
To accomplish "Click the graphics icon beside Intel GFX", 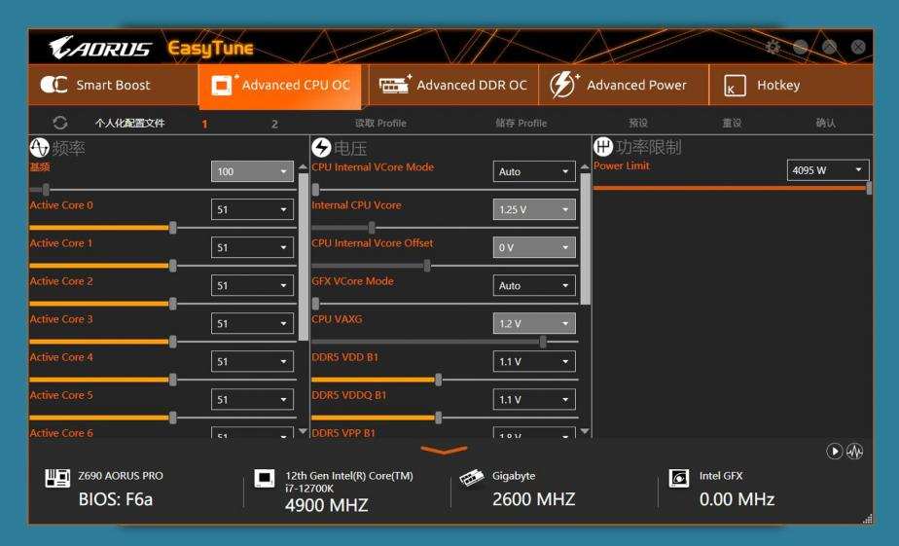I will (x=679, y=478).
